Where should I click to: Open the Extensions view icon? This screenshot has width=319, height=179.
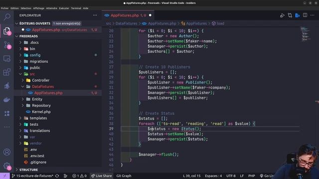click(x=7, y=72)
